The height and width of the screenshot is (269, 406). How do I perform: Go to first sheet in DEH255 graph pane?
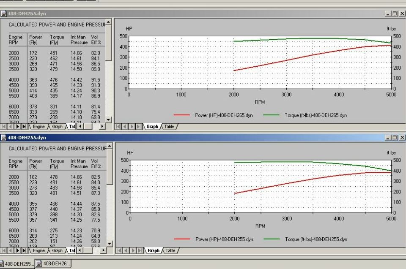click(119, 250)
